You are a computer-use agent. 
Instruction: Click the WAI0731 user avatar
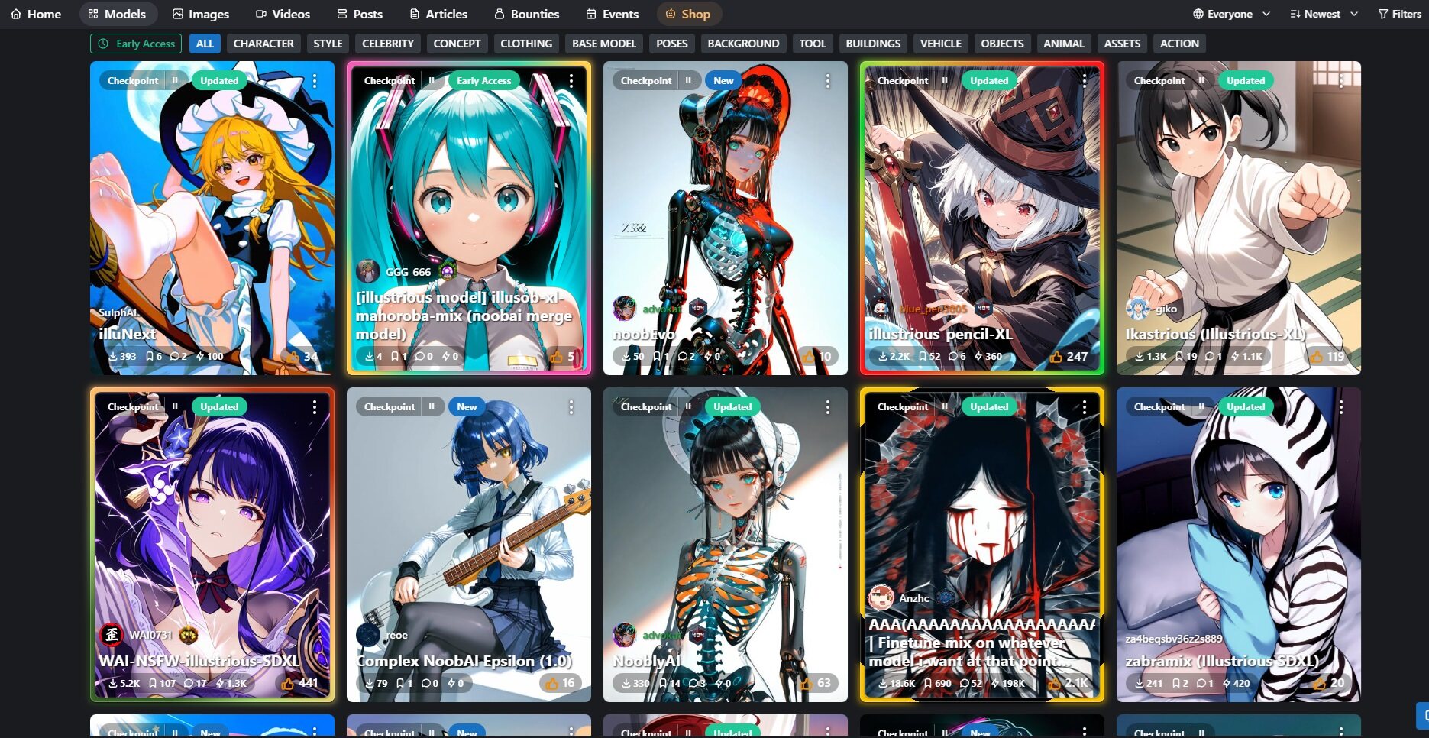coord(112,634)
